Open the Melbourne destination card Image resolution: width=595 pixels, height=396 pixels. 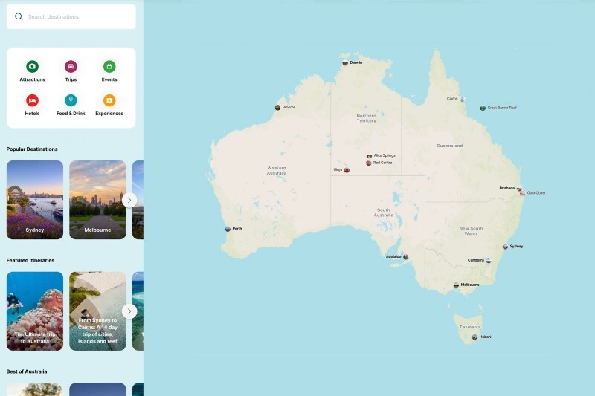click(97, 200)
